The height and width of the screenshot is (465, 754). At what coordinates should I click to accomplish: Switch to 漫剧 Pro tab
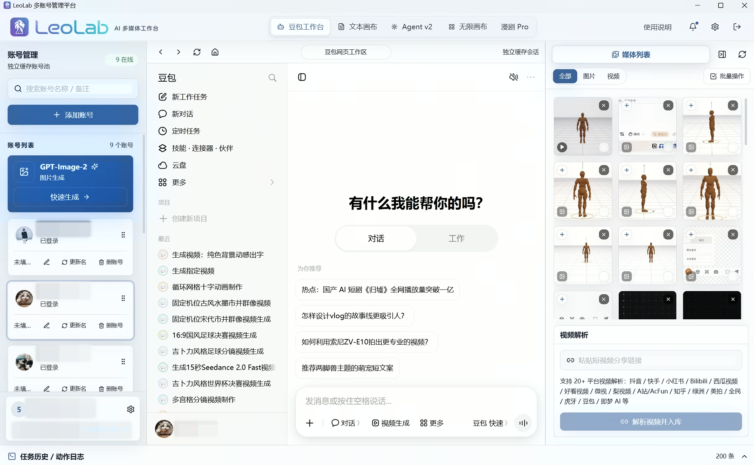515,27
